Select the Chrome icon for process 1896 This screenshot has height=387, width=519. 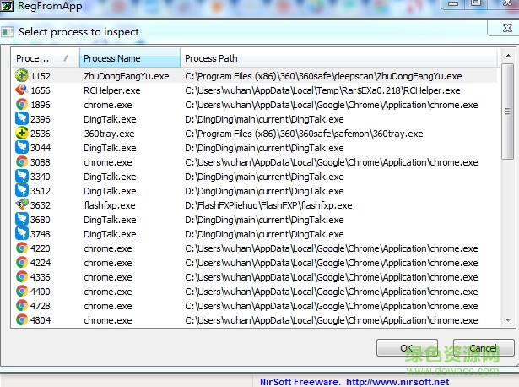[x=21, y=105]
